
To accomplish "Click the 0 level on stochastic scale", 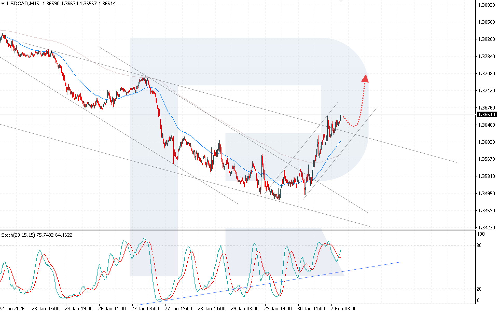I will coord(478,301).
